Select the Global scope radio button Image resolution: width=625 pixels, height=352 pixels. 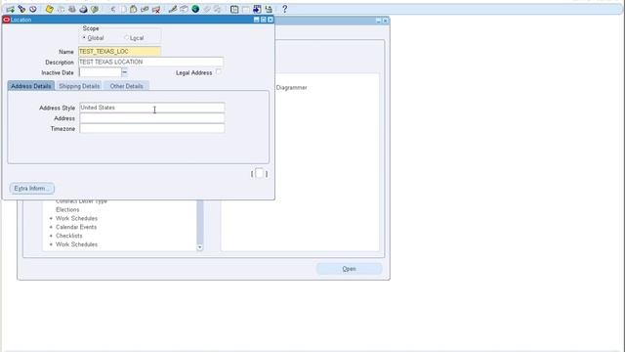[x=84, y=37]
